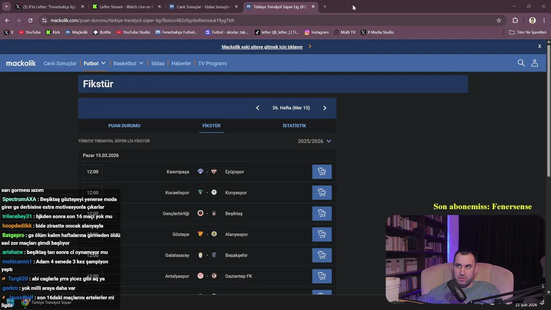The image size is (551, 310).
Task: Open Canlı Sonuçlar in site navigation
Action: pos(60,63)
